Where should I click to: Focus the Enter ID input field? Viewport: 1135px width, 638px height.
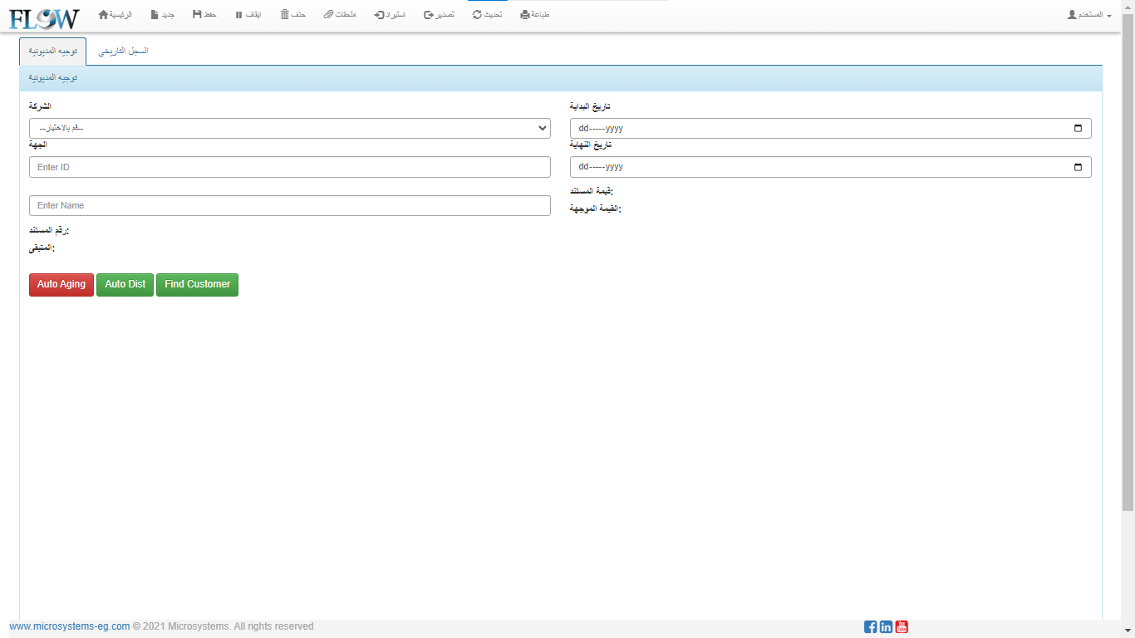point(289,167)
